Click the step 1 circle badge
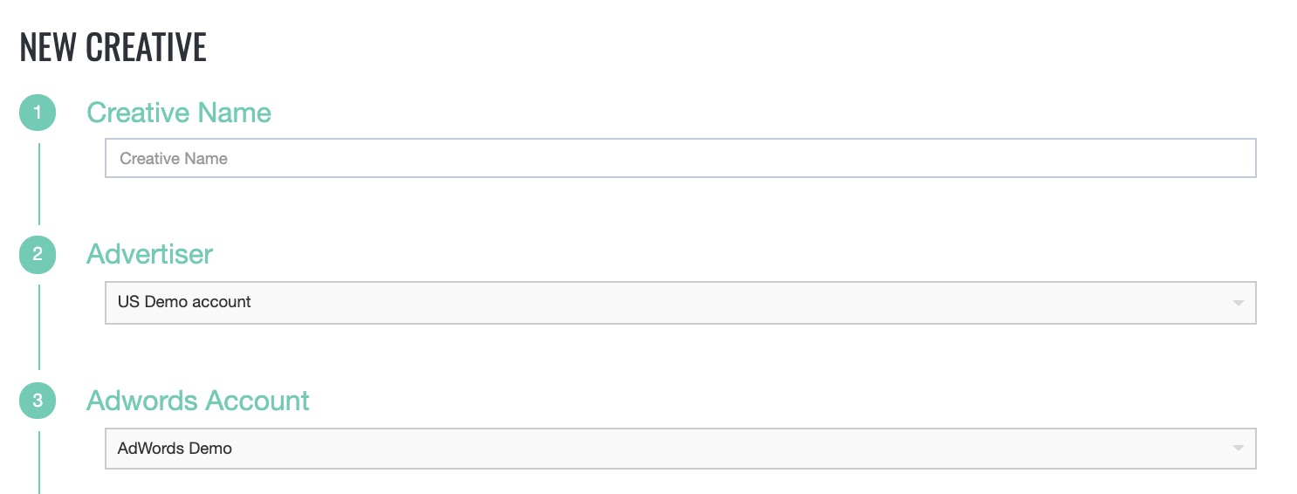 (38, 113)
